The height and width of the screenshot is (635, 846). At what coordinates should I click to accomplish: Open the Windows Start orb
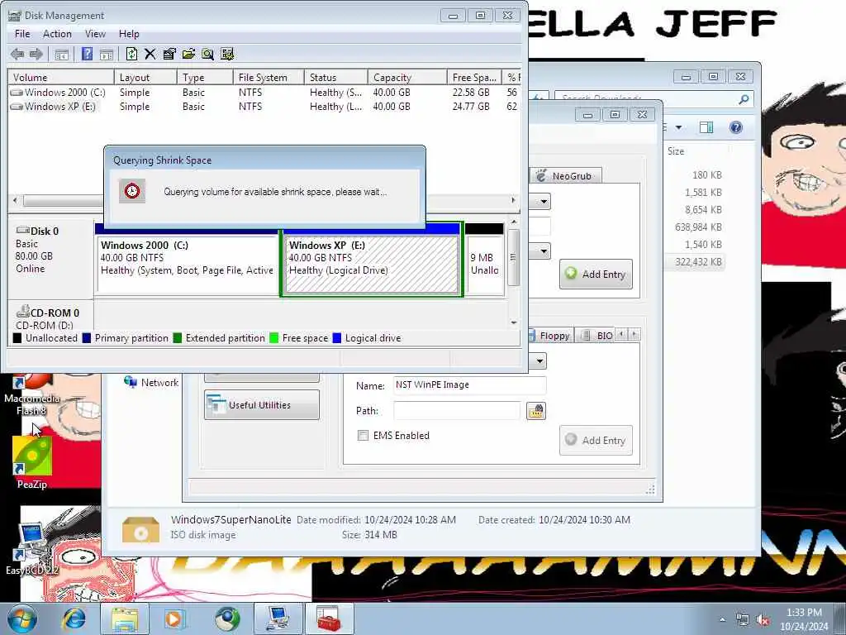click(x=22, y=618)
